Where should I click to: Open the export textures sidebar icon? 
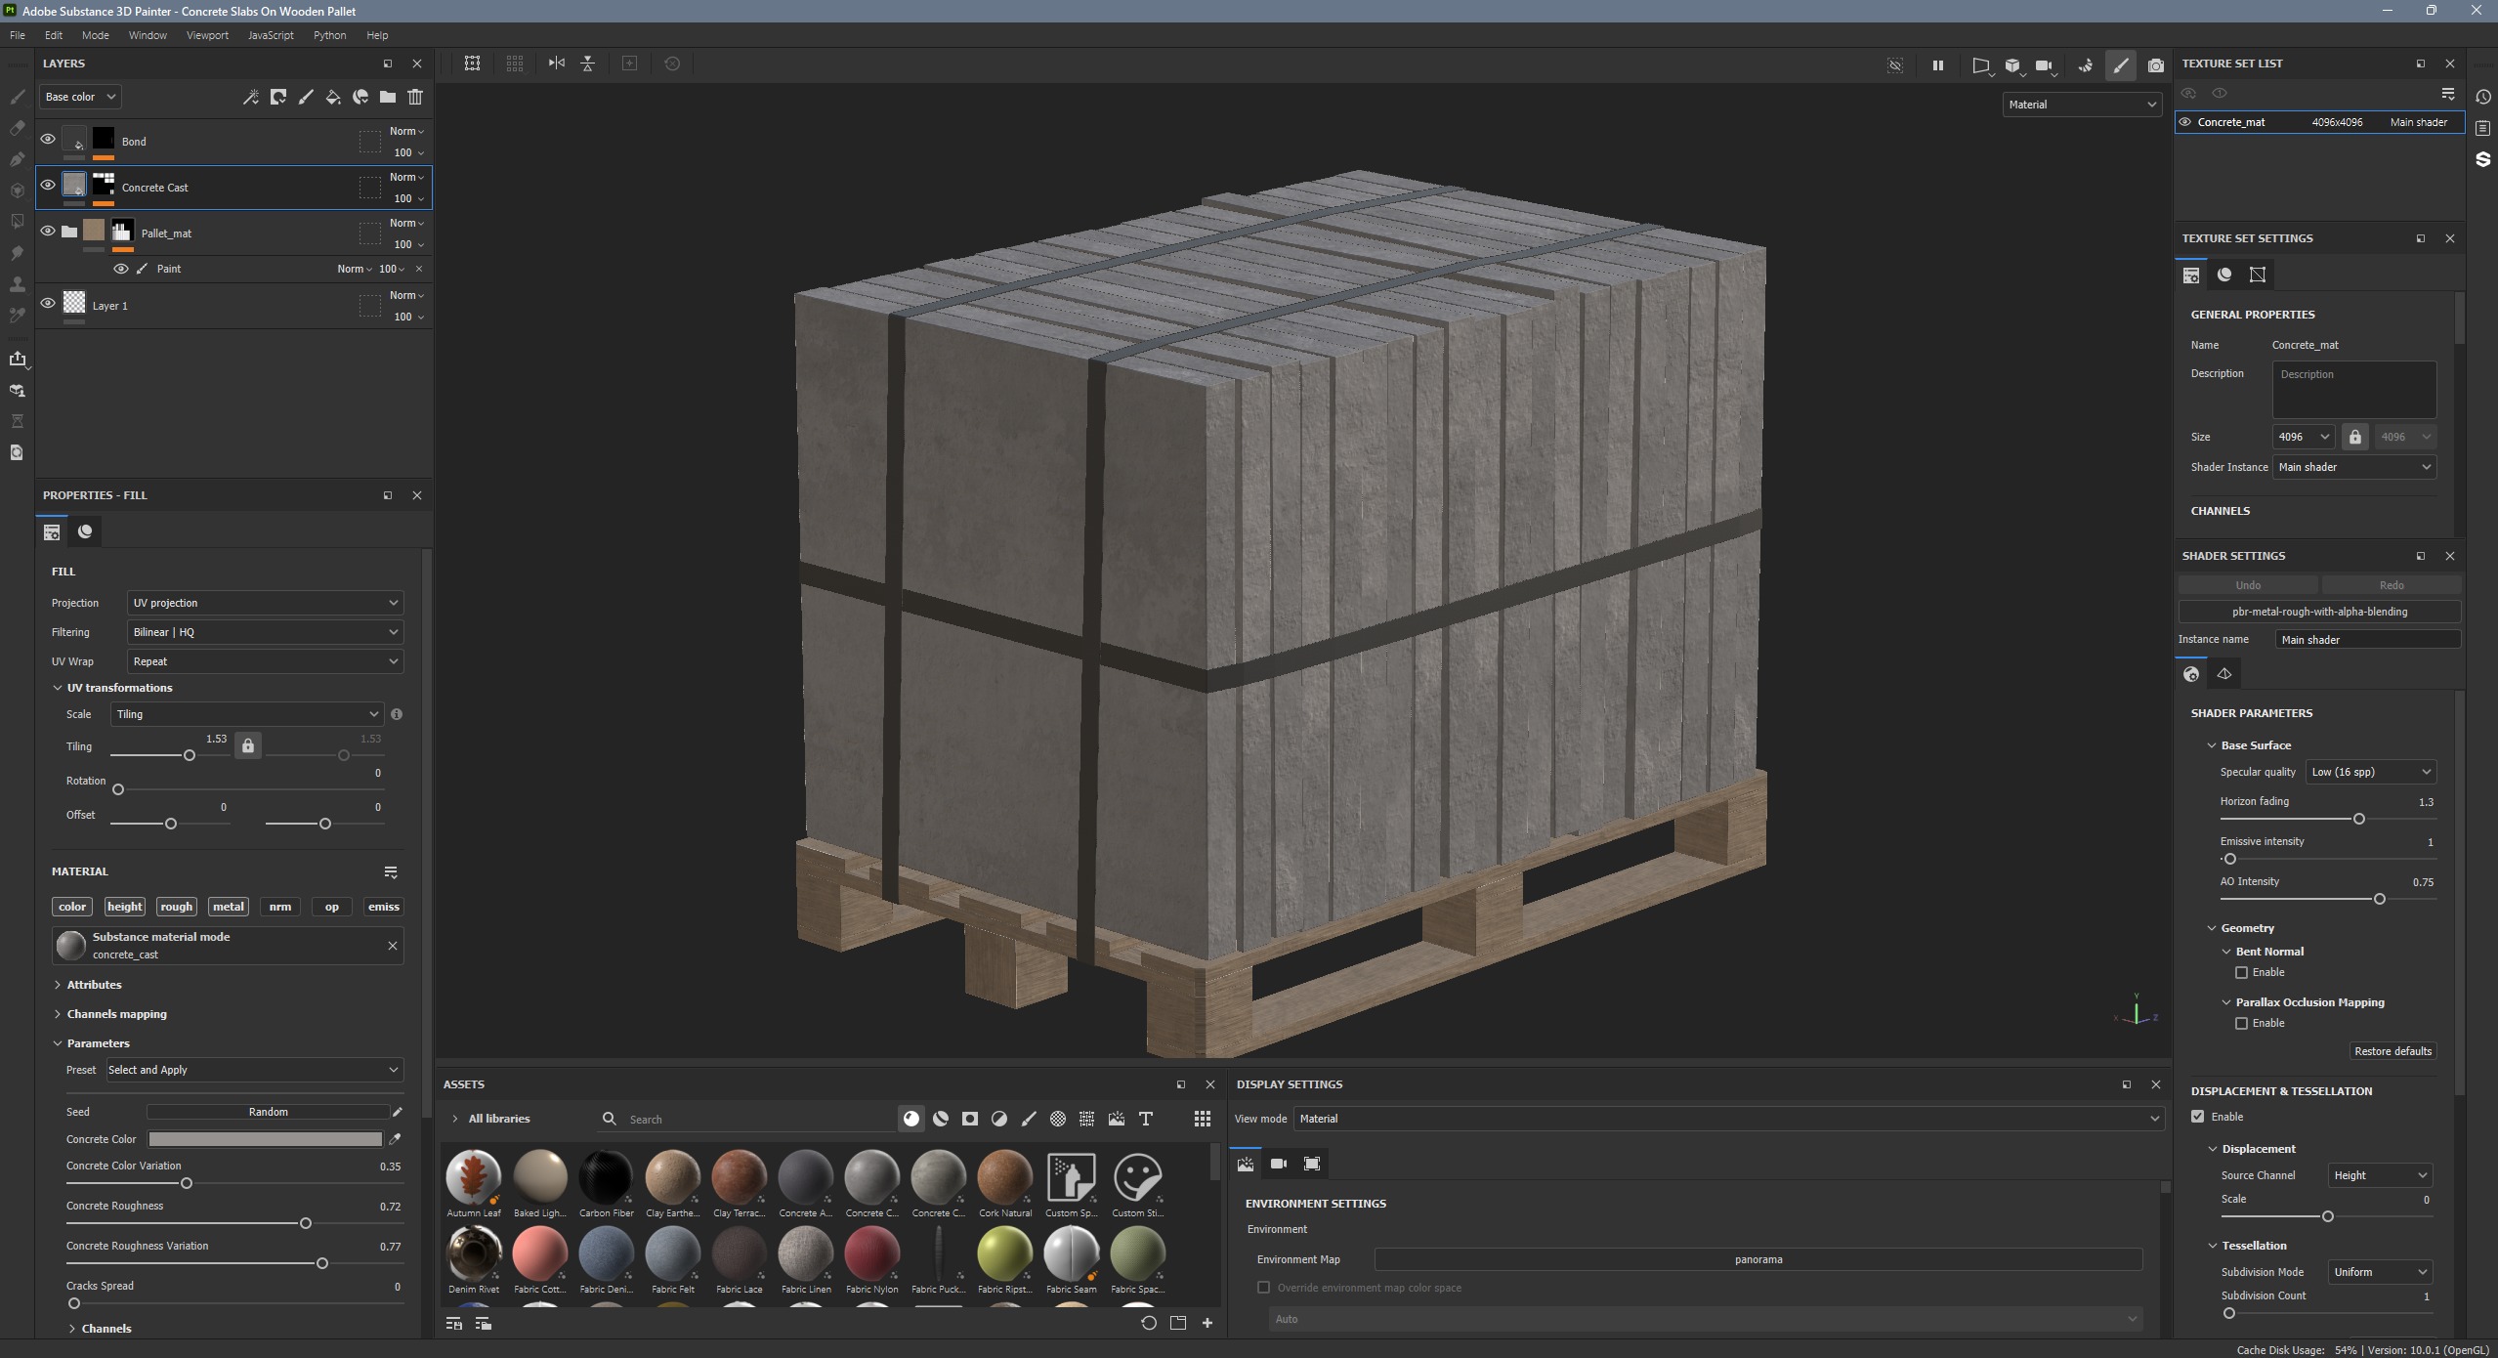coord(17,359)
